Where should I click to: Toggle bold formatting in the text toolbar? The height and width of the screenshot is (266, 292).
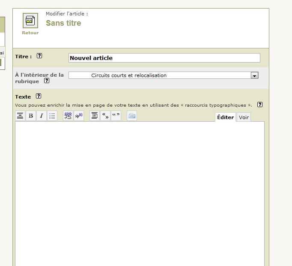click(31, 116)
